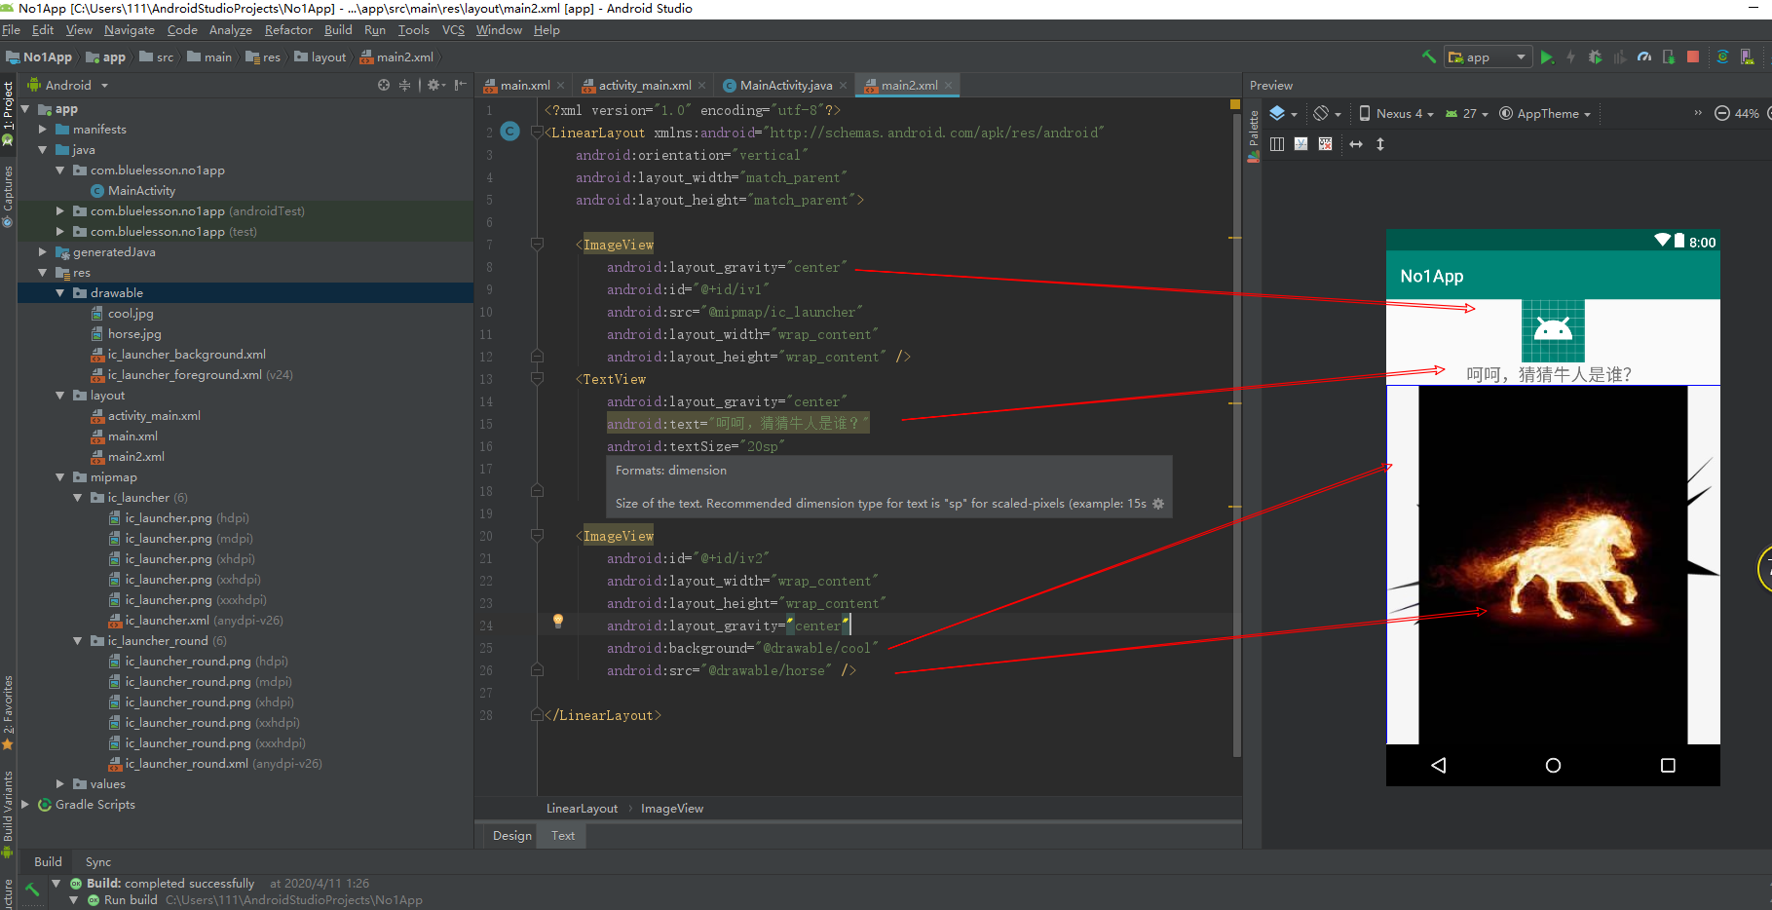Collapse all nodes in the Project panel
The height and width of the screenshot is (910, 1772).
click(405, 86)
